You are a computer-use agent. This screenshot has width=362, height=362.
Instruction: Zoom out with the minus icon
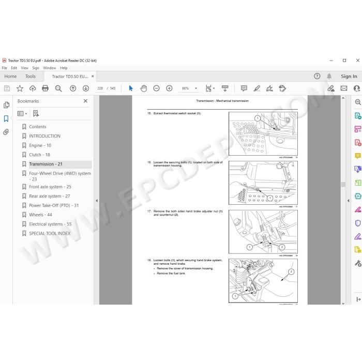pyautogui.click(x=156, y=88)
